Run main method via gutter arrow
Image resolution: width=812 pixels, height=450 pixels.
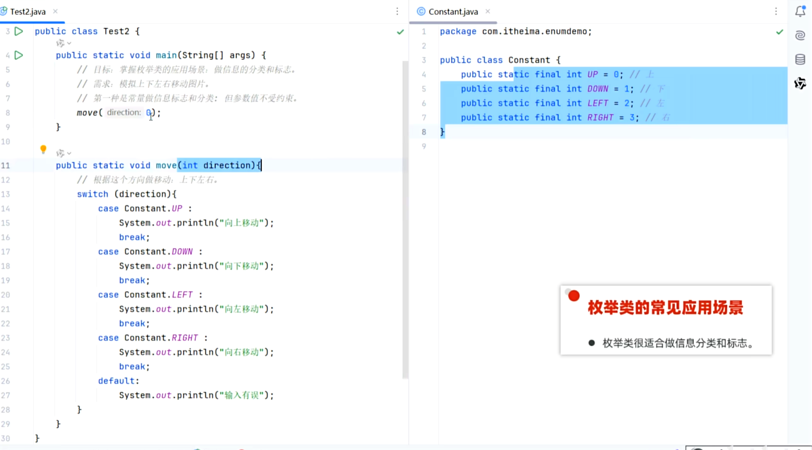pyautogui.click(x=19, y=55)
